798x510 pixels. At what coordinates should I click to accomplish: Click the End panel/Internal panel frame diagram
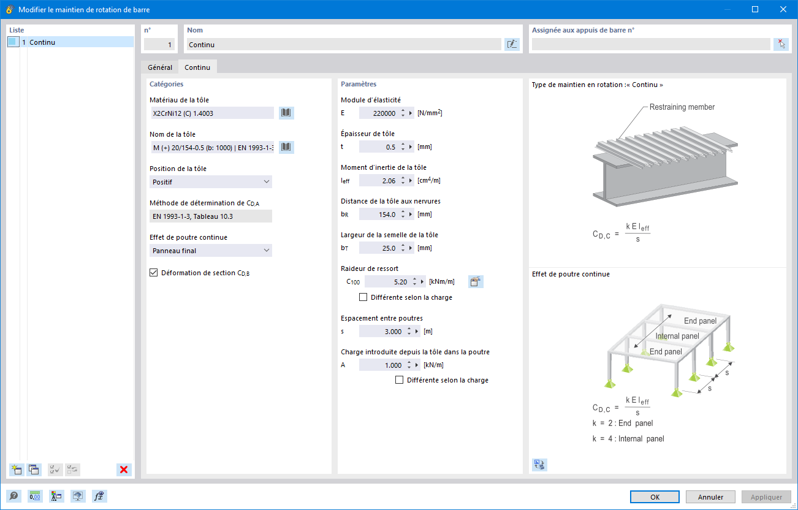pos(668,349)
